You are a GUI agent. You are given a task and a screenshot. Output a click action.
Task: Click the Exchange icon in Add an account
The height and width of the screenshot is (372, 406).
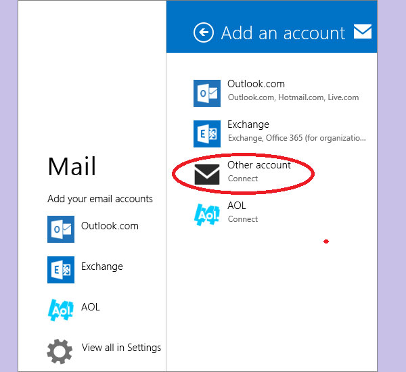pos(207,134)
